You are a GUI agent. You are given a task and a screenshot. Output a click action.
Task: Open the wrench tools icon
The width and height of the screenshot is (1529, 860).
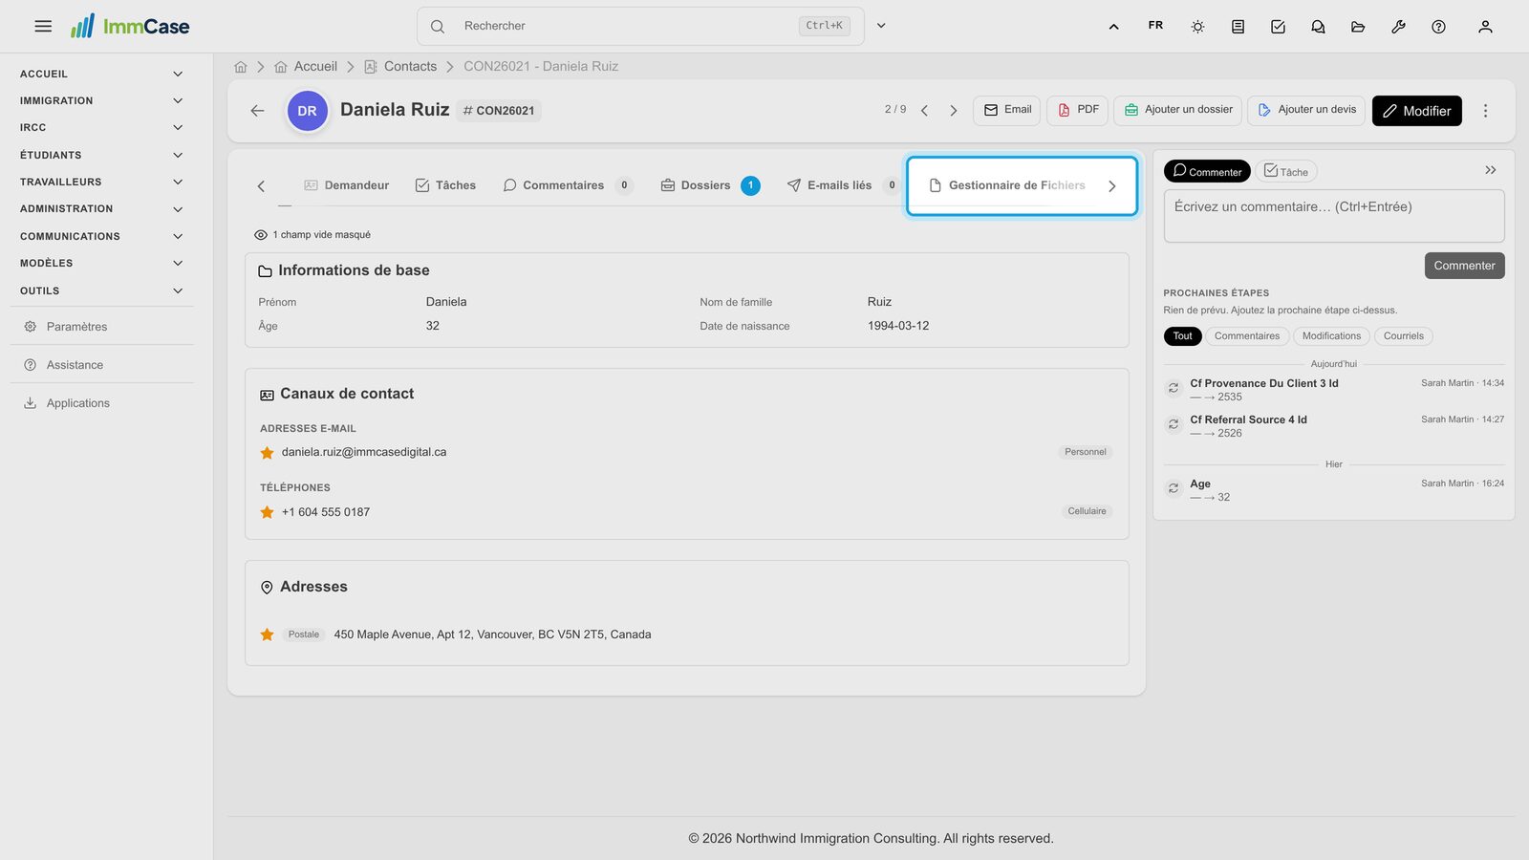(1398, 27)
